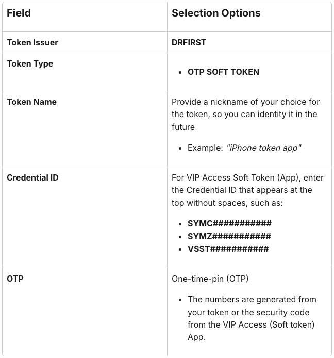Screen dimensions: 334x358
Task: Click the OTP field label
Action: [x=15, y=279]
